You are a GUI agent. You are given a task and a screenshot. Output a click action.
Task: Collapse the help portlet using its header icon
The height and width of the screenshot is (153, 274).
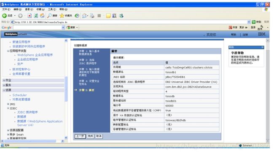(x=262, y=47)
